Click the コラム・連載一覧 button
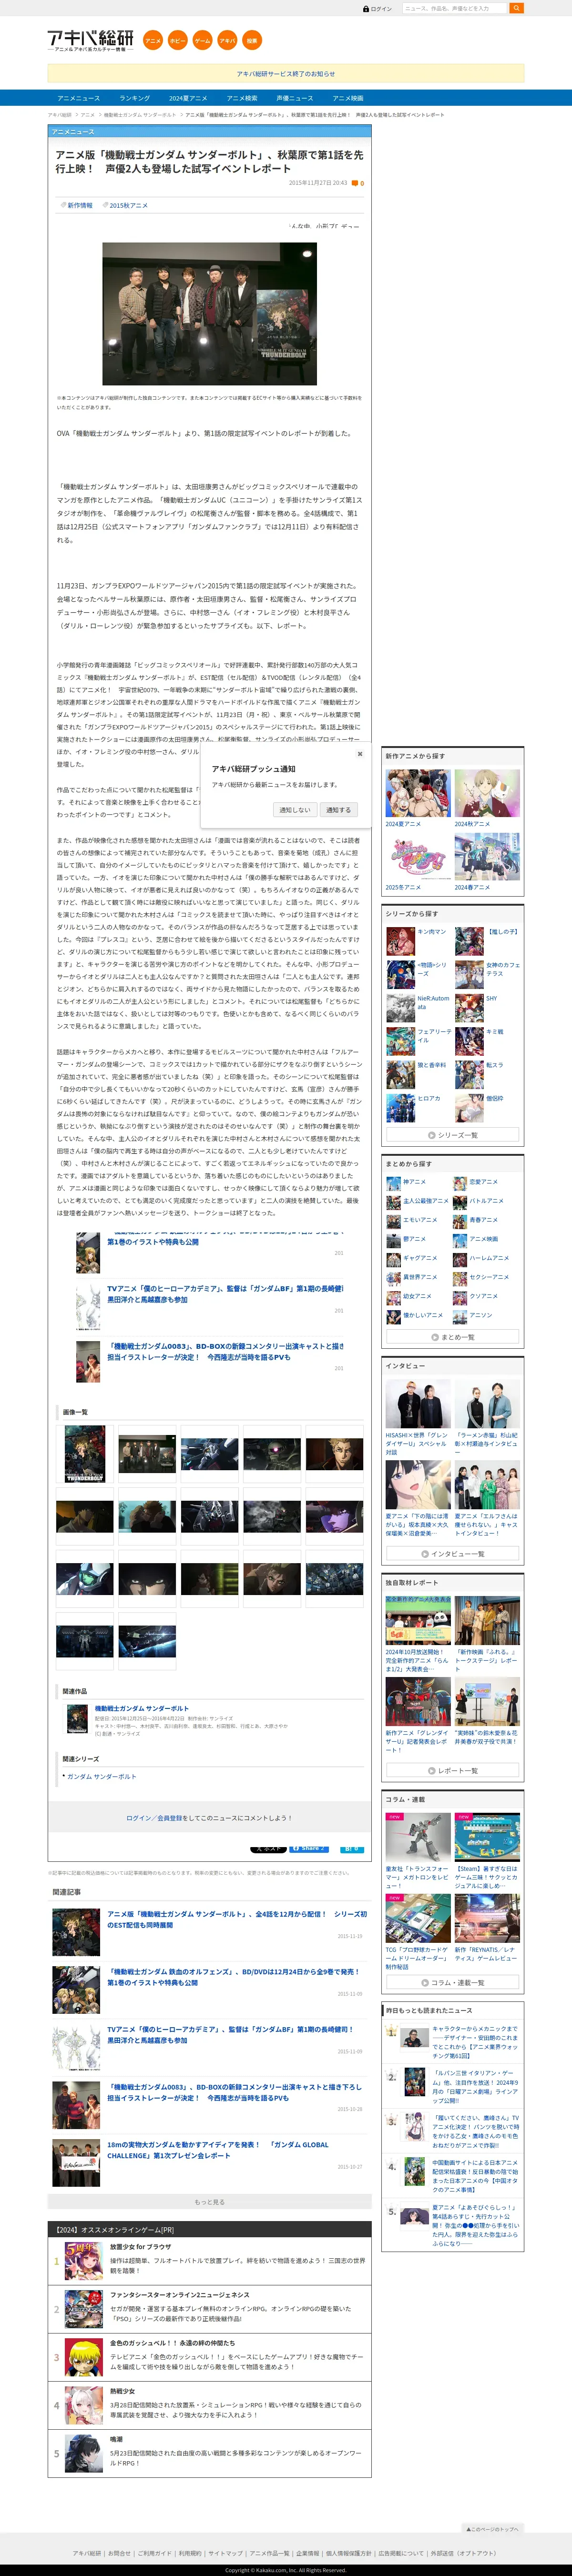 click(453, 1982)
